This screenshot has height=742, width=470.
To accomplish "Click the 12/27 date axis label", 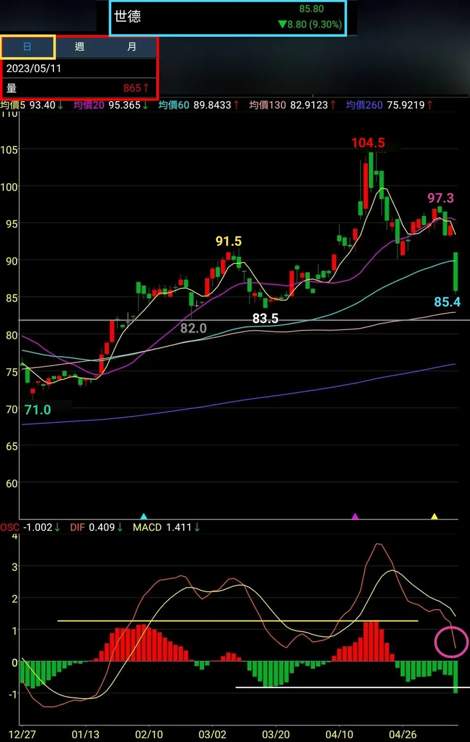I will 22,734.
